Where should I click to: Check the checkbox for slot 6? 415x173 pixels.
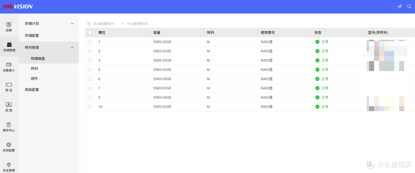[90, 79]
